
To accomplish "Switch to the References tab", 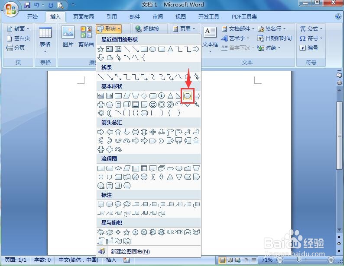I will coord(111,16).
